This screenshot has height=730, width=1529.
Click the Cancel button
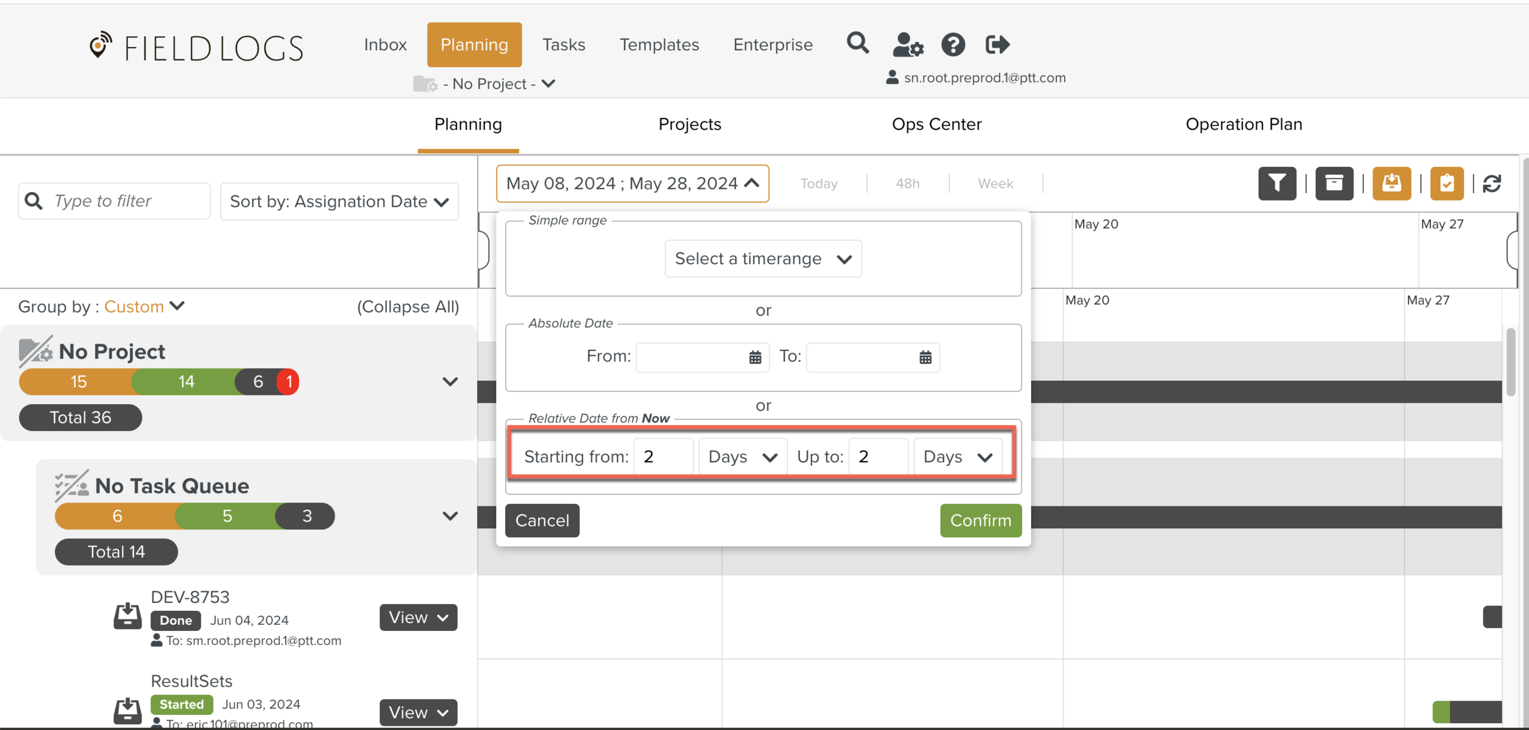click(542, 520)
